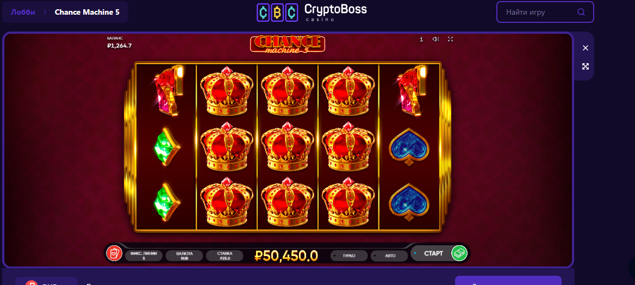Go to the Лобби breadcrumb link
Image resolution: width=635 pixels, height=285 pixels.
23,12
